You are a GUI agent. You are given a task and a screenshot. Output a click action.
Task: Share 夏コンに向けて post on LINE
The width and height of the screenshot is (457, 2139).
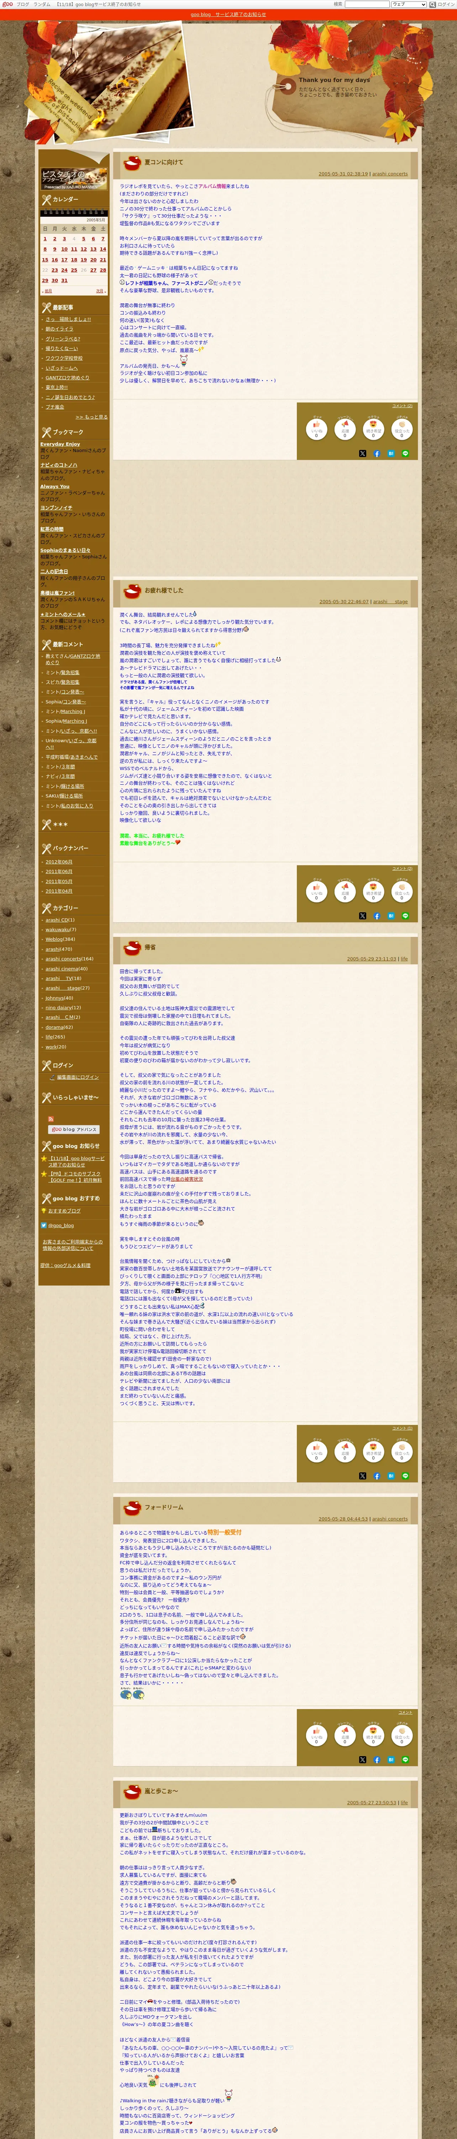[406, 453]
